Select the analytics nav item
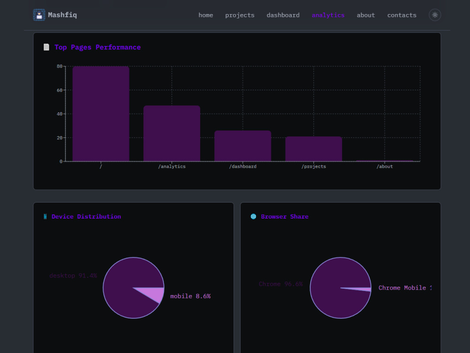Viewport: 470px width, 353px height. [328, 16]
